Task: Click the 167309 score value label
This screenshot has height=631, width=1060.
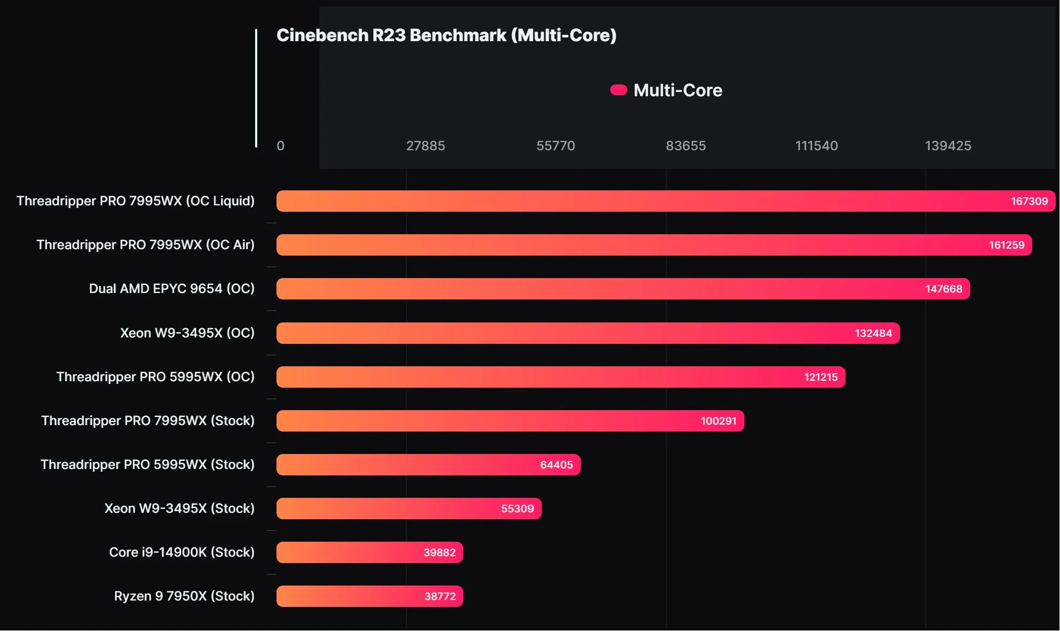Action: 1029,202
